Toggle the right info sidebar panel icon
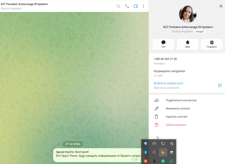Screen dimensions: 225x164 (x=136, y=6)
